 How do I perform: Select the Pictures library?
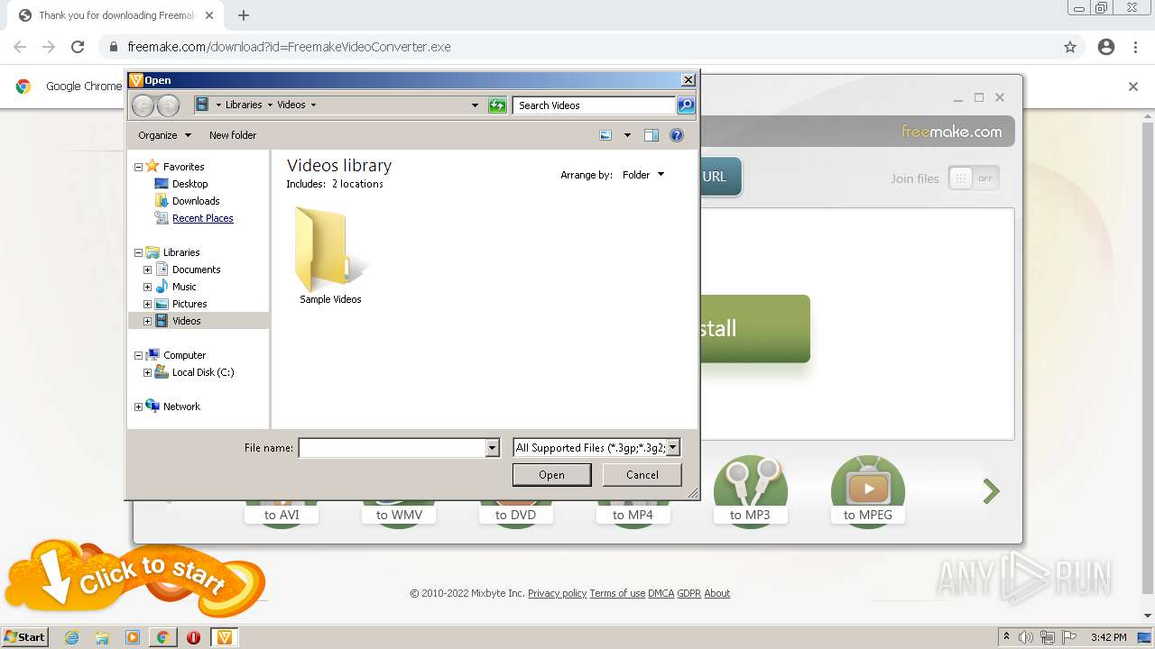[189, 304]
